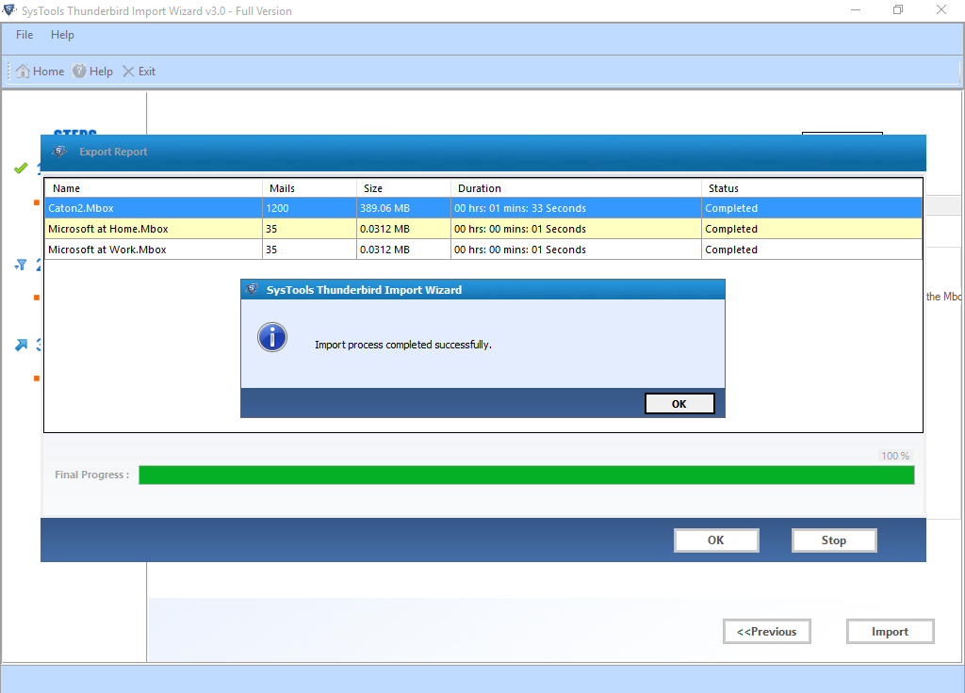Click the message box title logo icon
965x693 pixels.
pos(252,289)
